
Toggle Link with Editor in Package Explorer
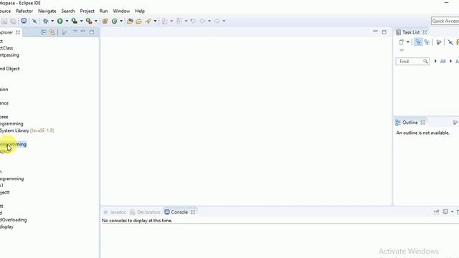click(52, 32)
